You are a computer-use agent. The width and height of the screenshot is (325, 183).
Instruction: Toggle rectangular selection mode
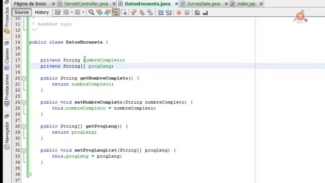124,12
